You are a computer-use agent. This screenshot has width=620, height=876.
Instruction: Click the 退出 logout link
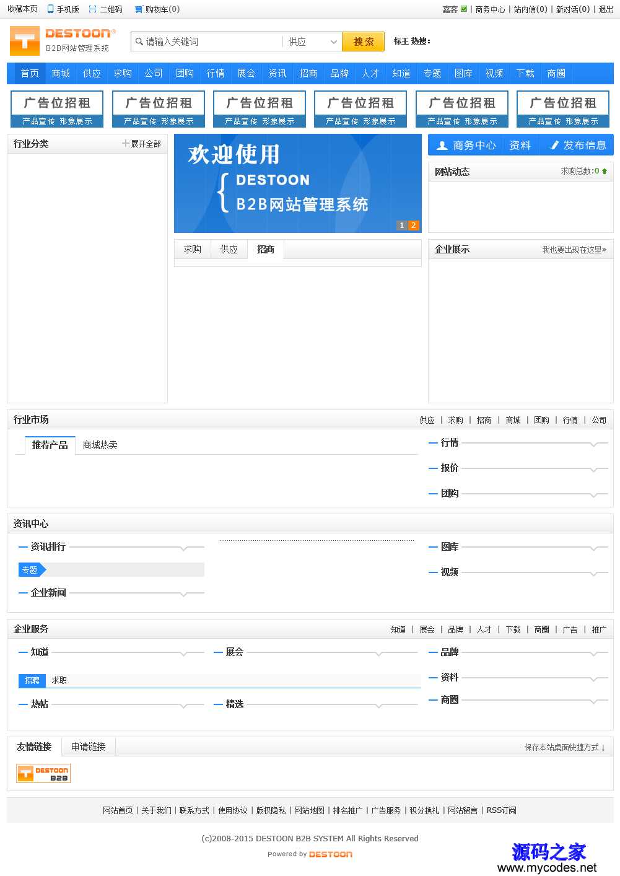pos(606,9)
